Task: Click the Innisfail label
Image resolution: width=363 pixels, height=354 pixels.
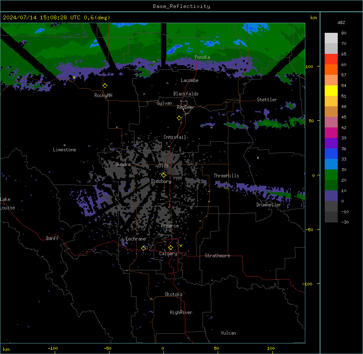Action: pyautogui.click(x=175, y=137)
